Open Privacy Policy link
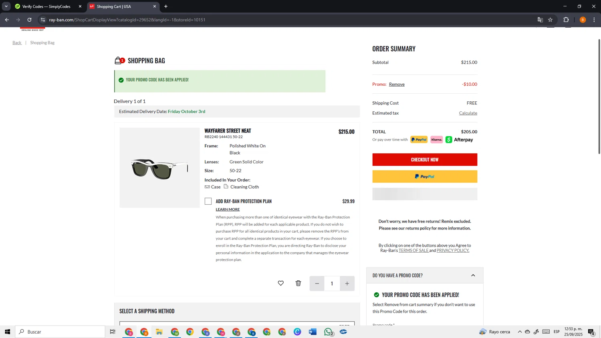This screenshot has width=601, height=338. pyautogui.click(x=453, y=250)
